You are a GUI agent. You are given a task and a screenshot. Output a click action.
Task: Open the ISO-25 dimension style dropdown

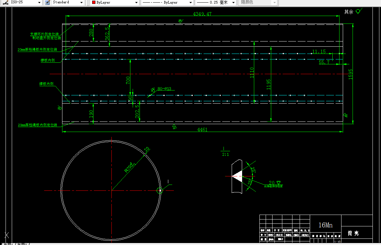39,2
